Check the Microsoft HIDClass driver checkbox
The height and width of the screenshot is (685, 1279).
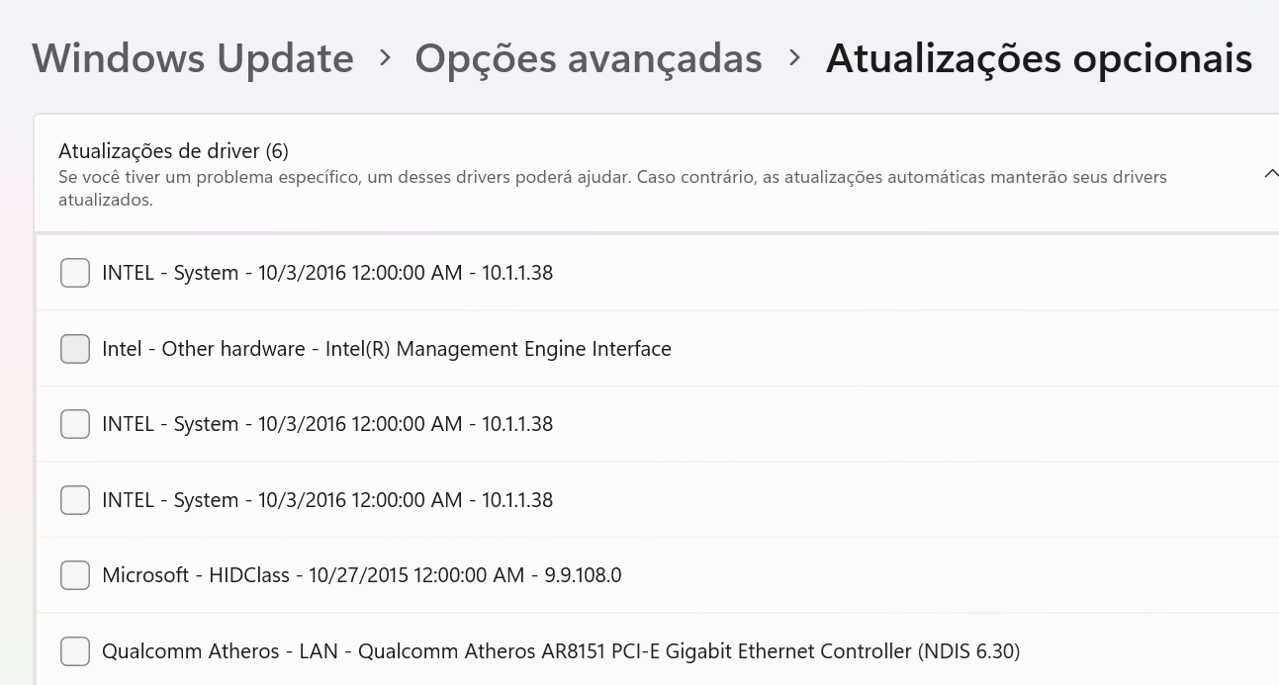[x=75, y=575]
